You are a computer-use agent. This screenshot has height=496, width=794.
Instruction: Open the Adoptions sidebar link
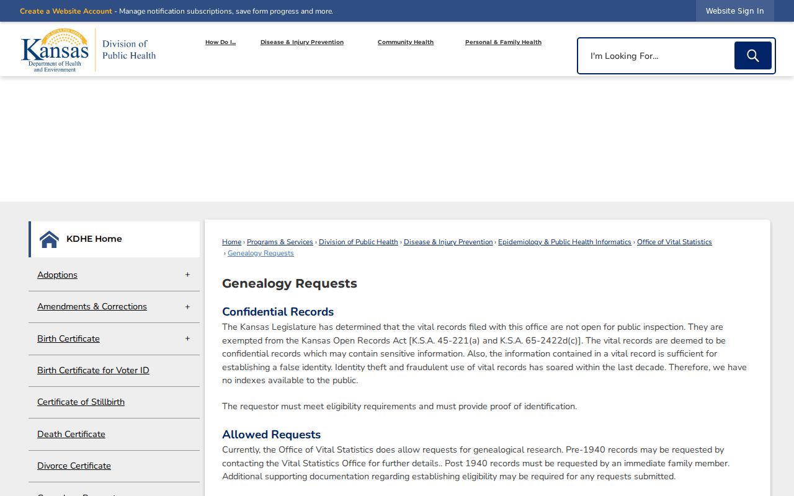pyautogui.click(x=57, y=275)
